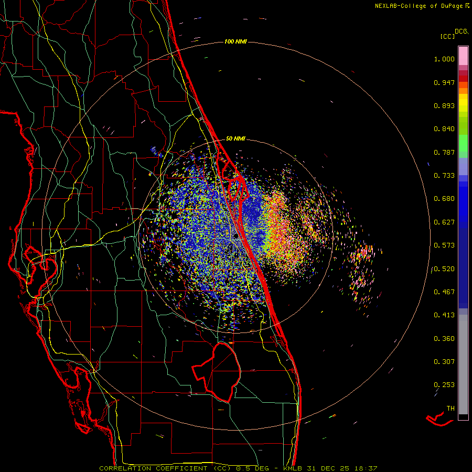Select the 0.307 scale label
Screen dimensions: 472x472
pyautogui.click(x=444, y=362)
